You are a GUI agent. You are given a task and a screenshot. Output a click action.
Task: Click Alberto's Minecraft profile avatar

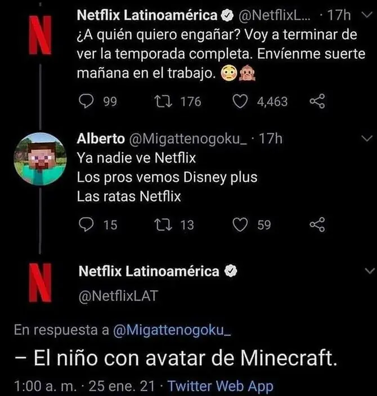click(x=39, y=160)
